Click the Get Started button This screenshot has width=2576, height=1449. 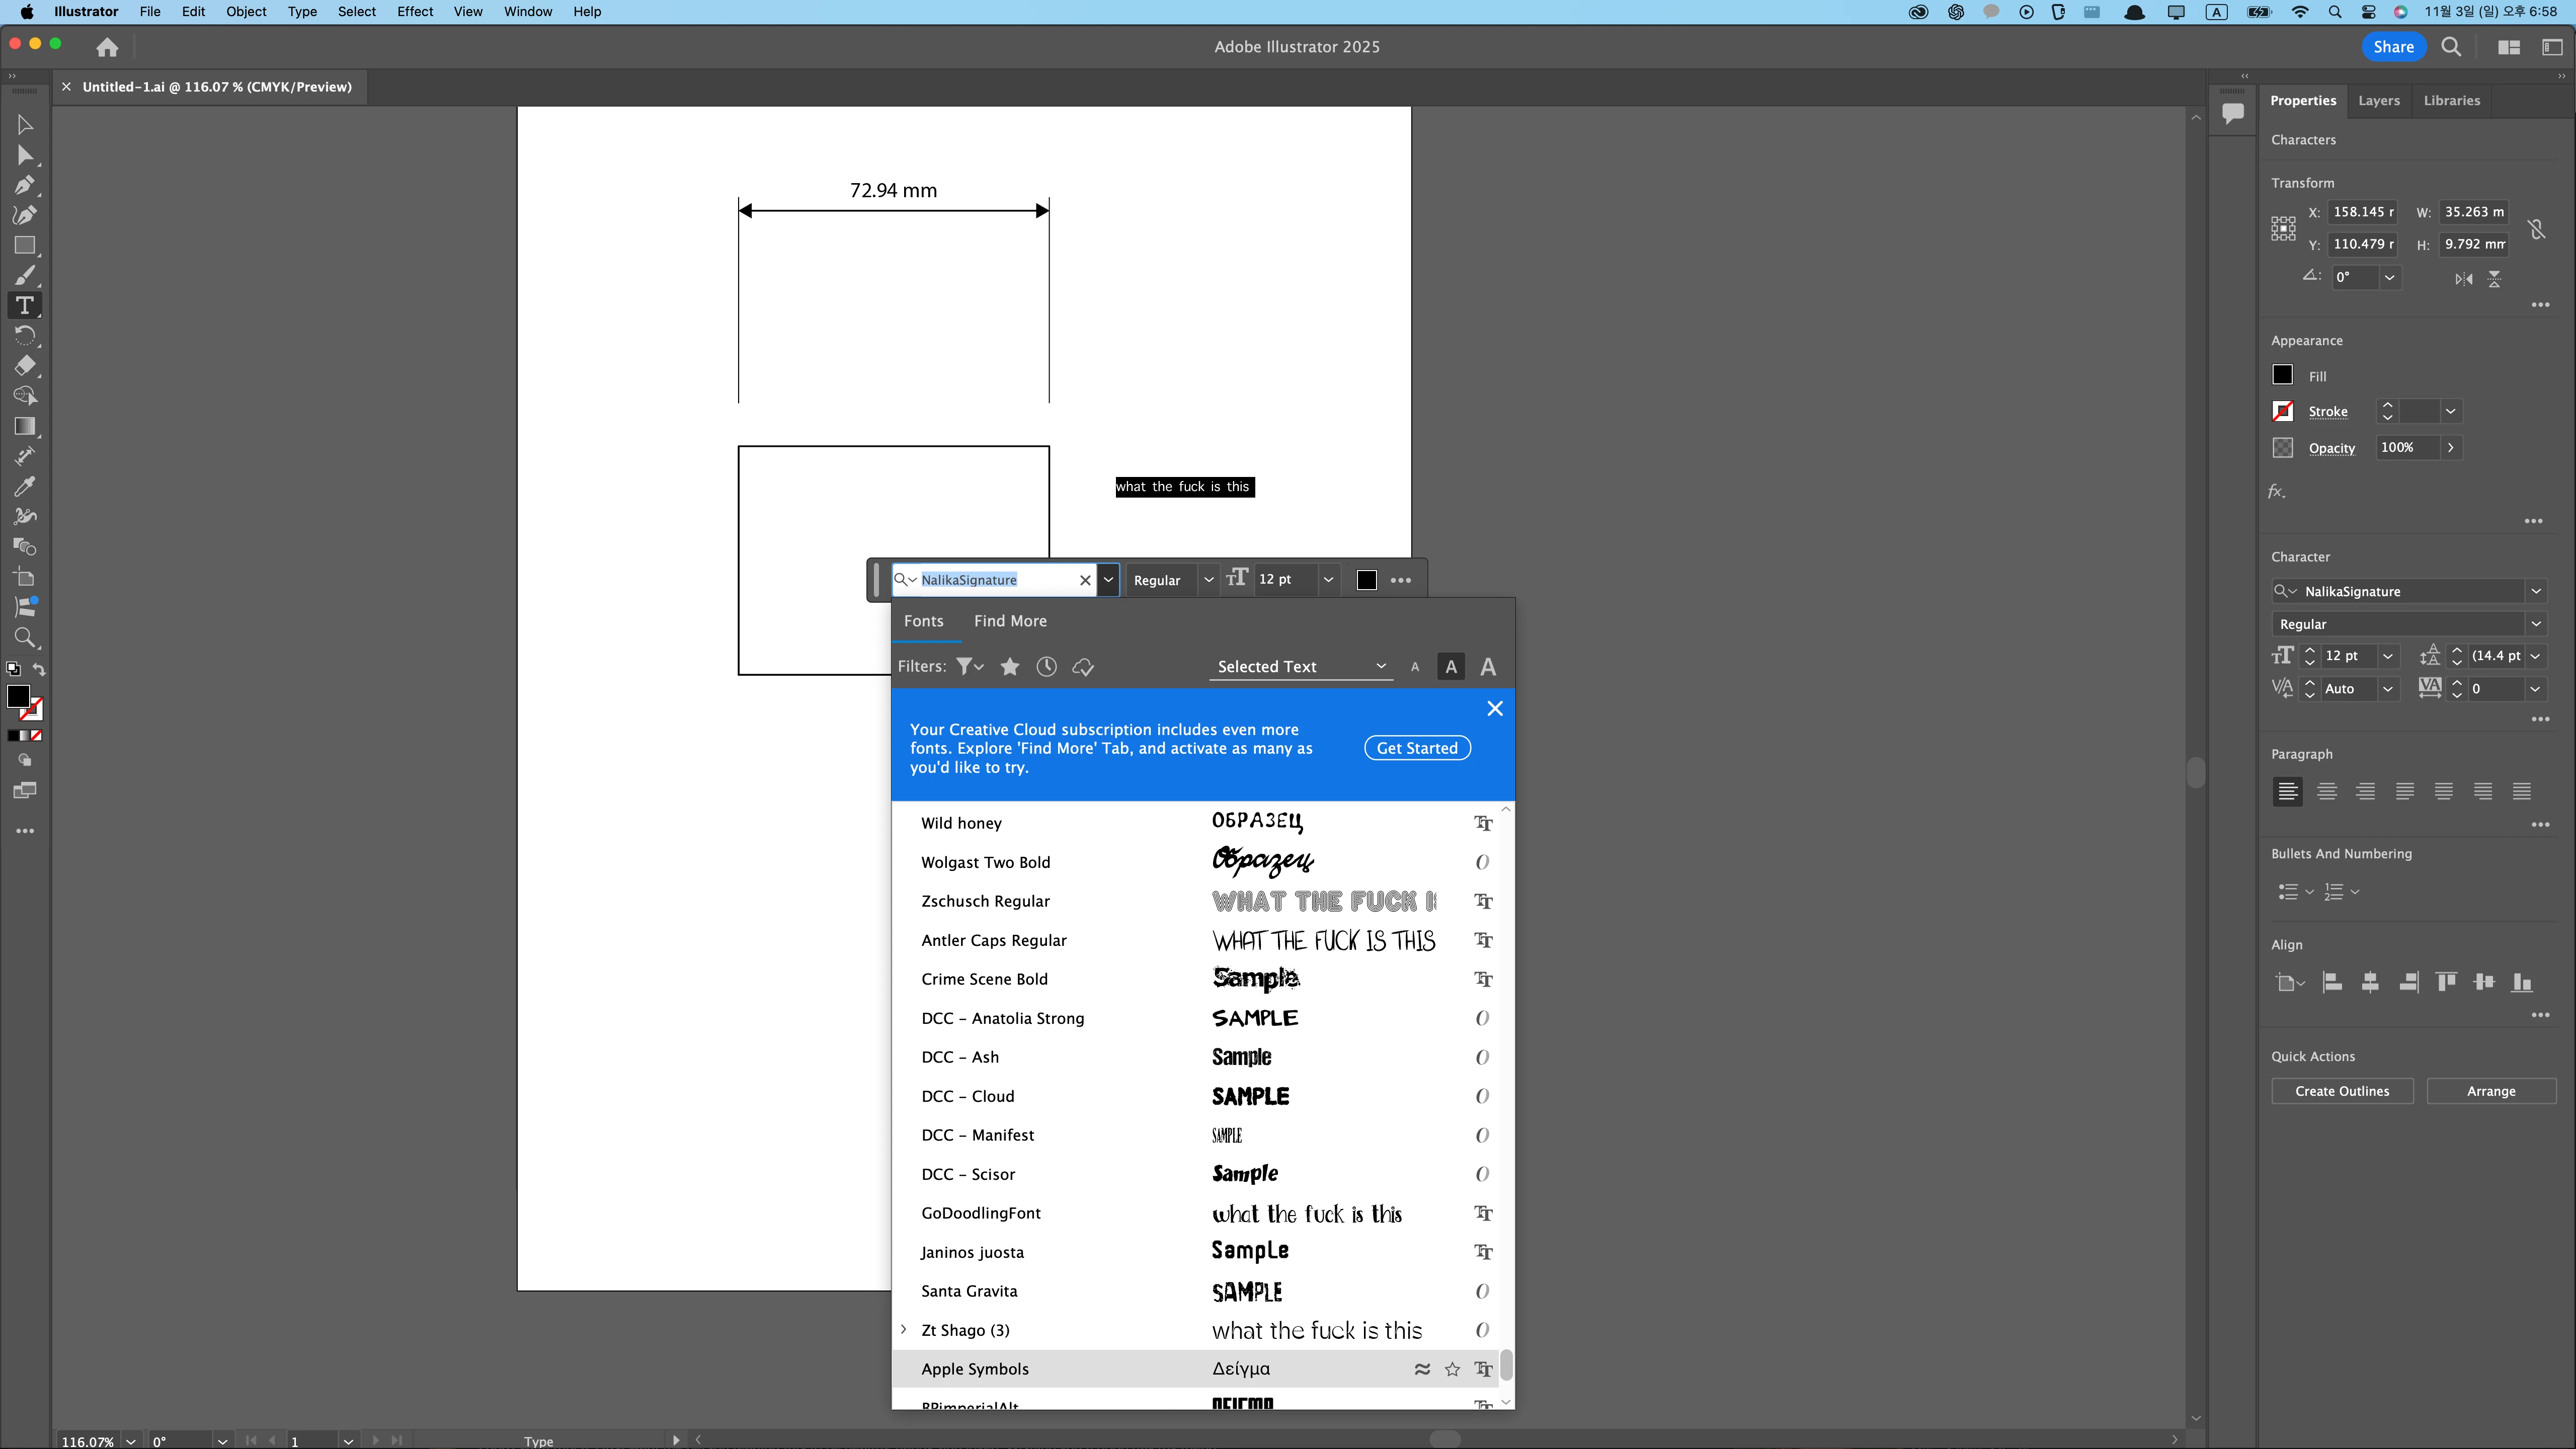click(x=1416, y=748)
